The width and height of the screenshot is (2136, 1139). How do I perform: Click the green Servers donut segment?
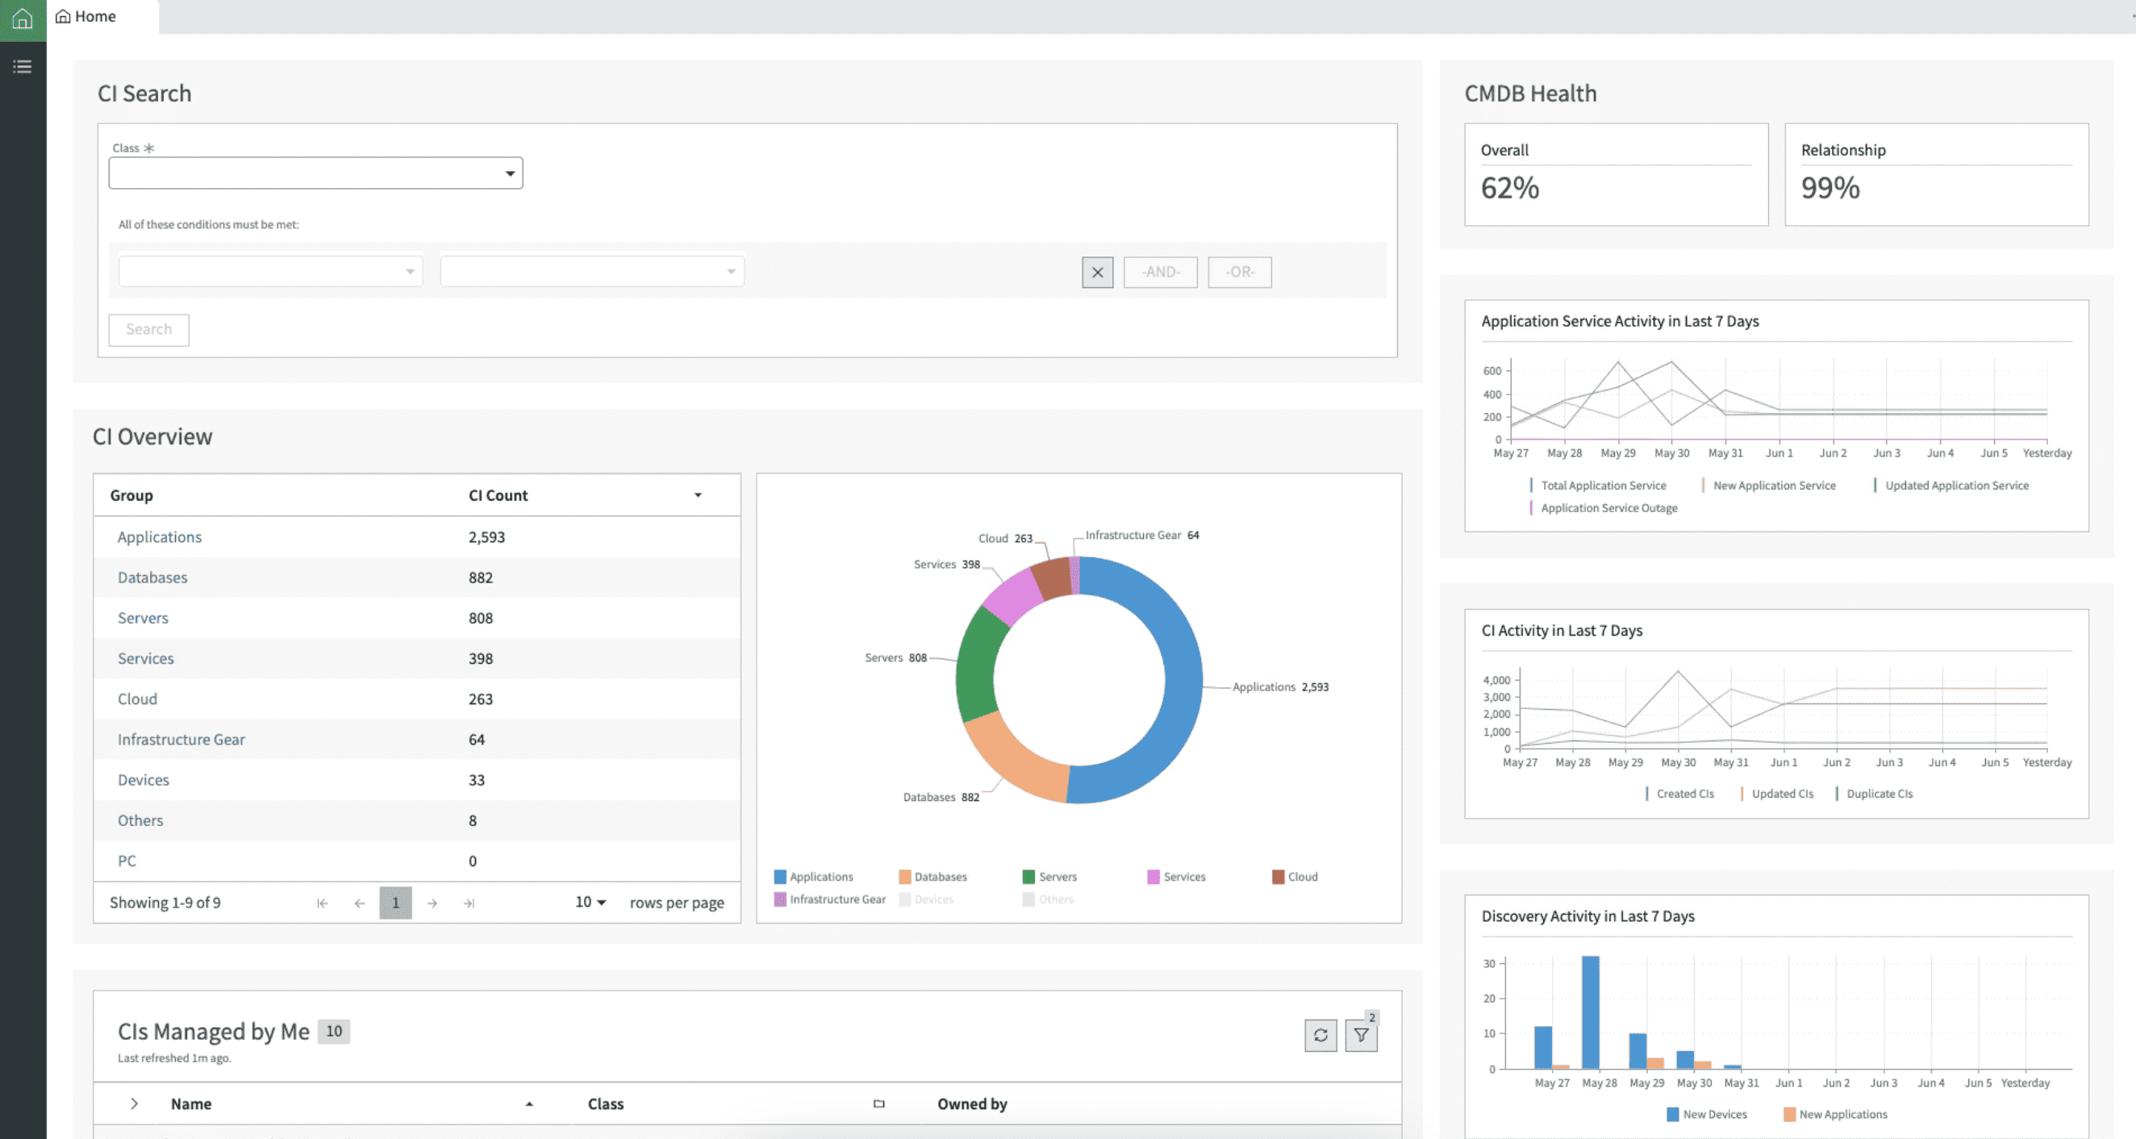point(978,667)
